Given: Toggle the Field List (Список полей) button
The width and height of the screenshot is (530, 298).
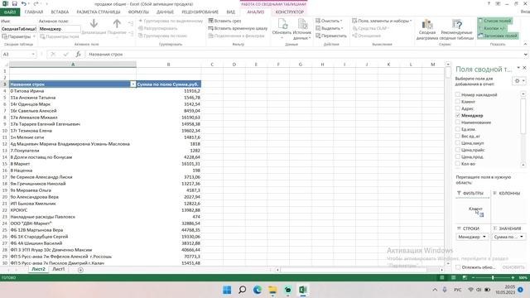Looking at the screenshot, I should (x=495, y=21).
